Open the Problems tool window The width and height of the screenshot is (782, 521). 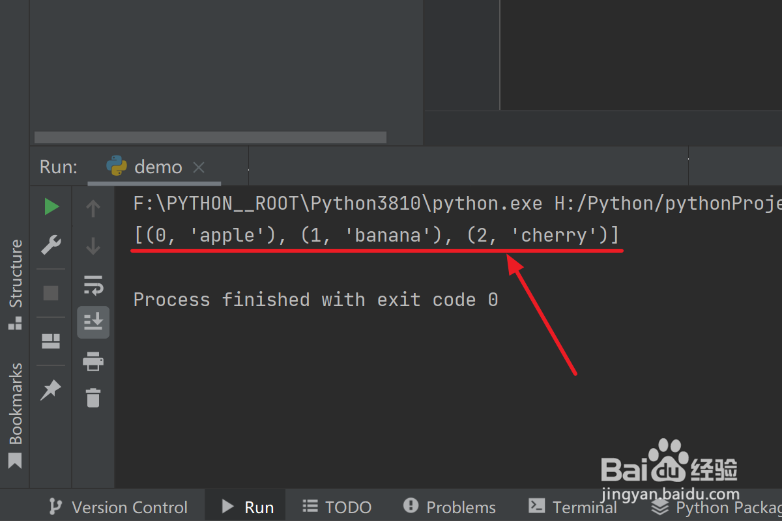pyautogui.click(x=450, y=507)
